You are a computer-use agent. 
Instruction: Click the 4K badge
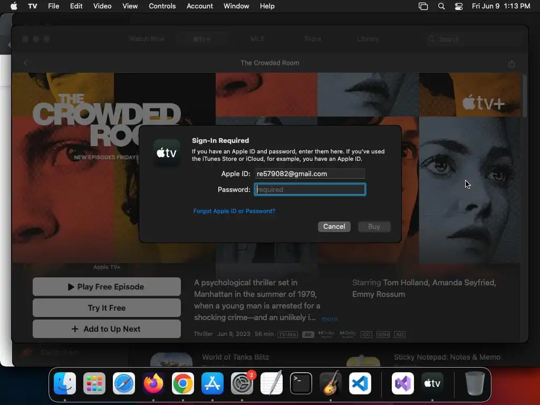click(308, 334)
